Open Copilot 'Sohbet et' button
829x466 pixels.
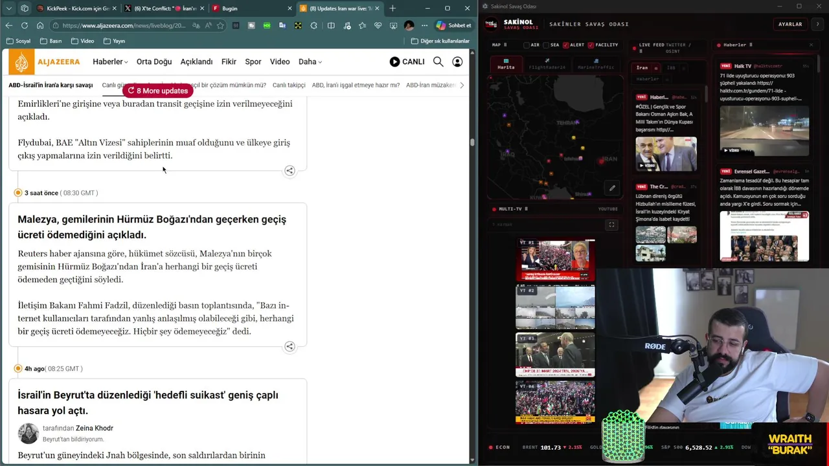click(454, 25)
